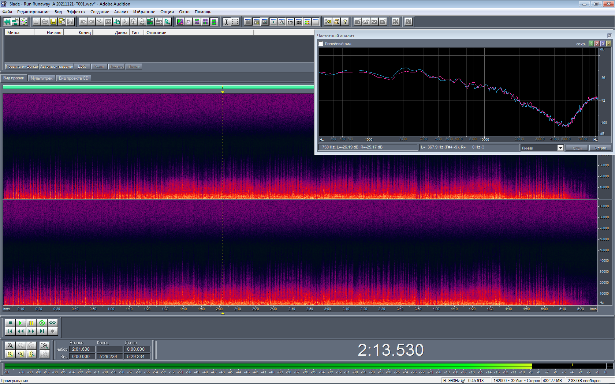This screenshot has width=615, height=384.
Task: Zoom in vertically icon
Action: pyautogui.click(x=45, y=346)
